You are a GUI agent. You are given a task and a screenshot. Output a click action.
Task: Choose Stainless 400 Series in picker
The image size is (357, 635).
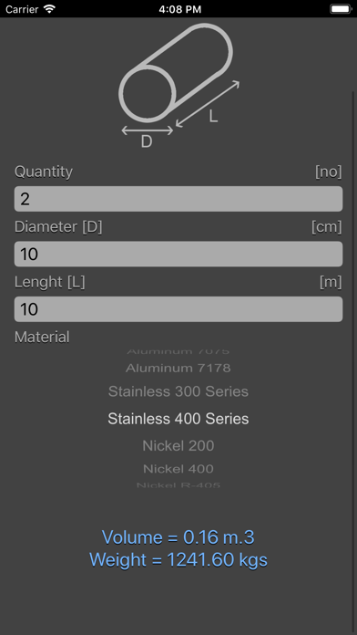(x=178, y=419)
